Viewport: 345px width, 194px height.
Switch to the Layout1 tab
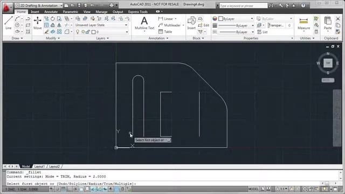coord(39,167)
